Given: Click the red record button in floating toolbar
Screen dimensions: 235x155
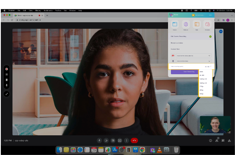Looking at the screenshot, I should [x=7, y=69].
